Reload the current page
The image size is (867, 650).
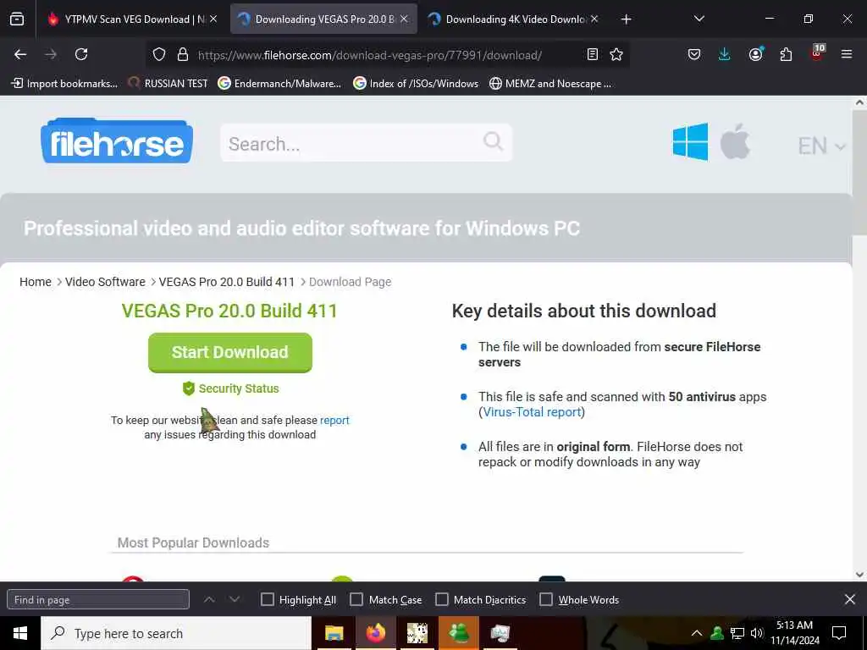(x=81, y=54)
